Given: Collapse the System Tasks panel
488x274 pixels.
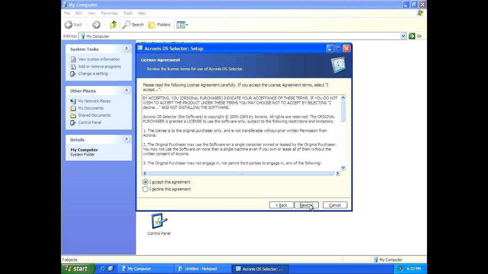Looking at the screenshot, I should click(x=127, y=49).
